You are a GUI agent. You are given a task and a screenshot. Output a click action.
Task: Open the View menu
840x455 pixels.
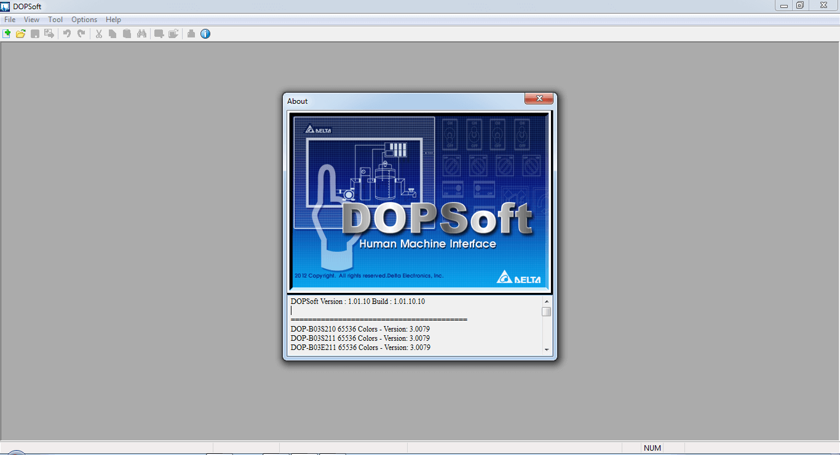click(x=31, y=20)
